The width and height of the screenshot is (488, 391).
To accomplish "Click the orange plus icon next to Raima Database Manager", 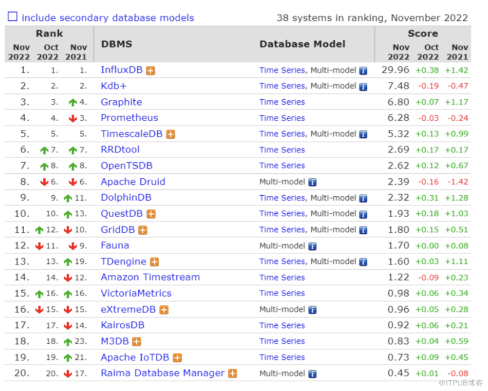I will 233,373.
